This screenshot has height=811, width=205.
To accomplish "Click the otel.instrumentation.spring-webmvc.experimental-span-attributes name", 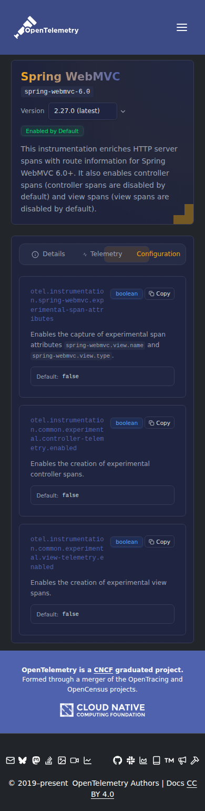I will 67,305.
